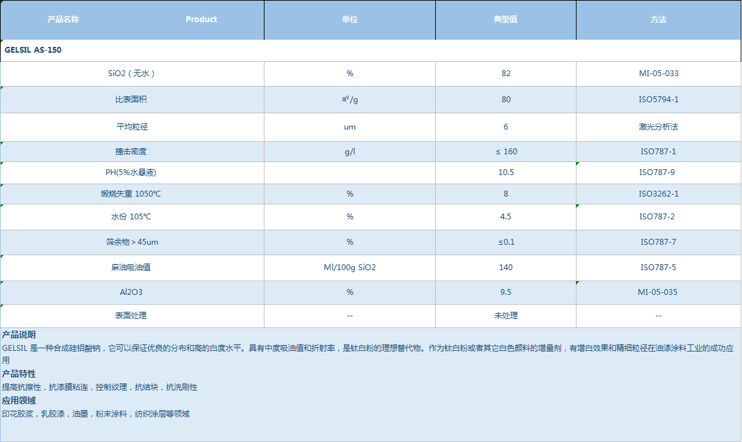This screenshot has width=742, height=442.
Task: Click the ISO787-2 method cell
Action: click(x=658, y=217)
